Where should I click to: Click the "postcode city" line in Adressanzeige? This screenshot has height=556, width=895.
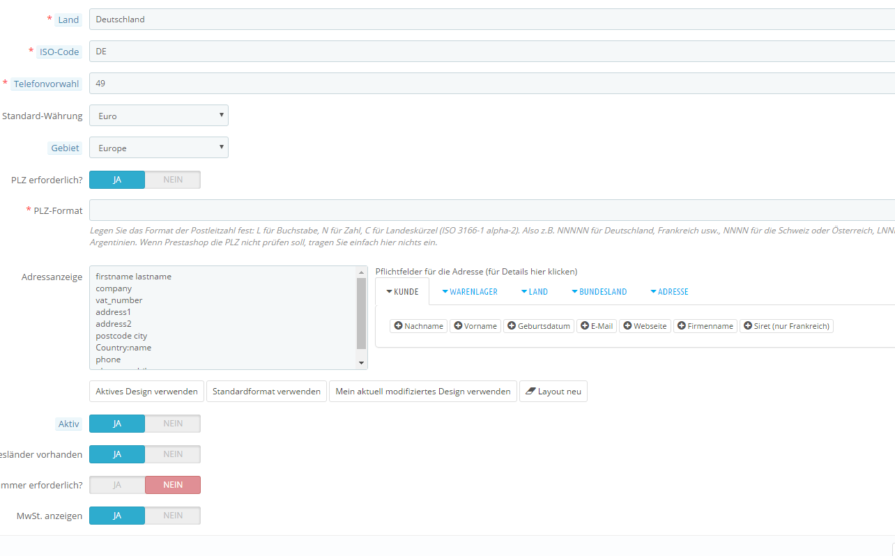[x=121, y=336]
